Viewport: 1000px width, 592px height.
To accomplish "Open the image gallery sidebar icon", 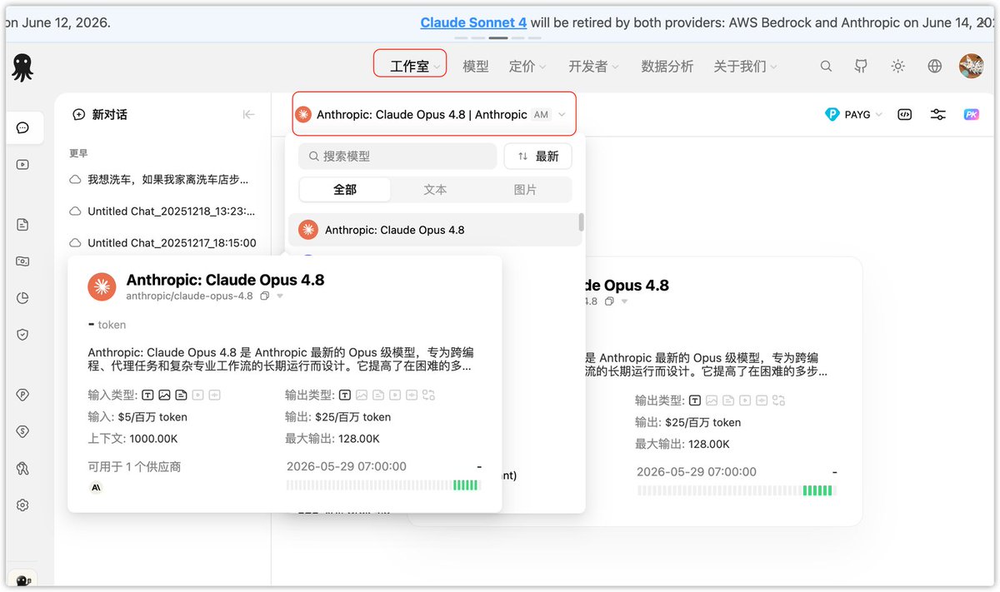I will (x=22, y=261).
